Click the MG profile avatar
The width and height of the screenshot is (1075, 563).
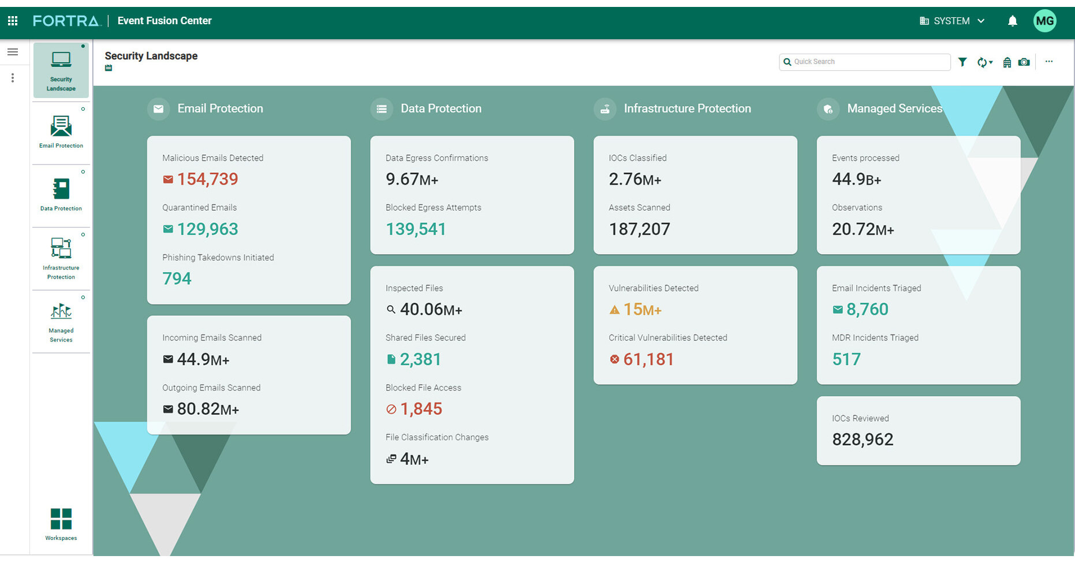click(x=1045, y=21)
